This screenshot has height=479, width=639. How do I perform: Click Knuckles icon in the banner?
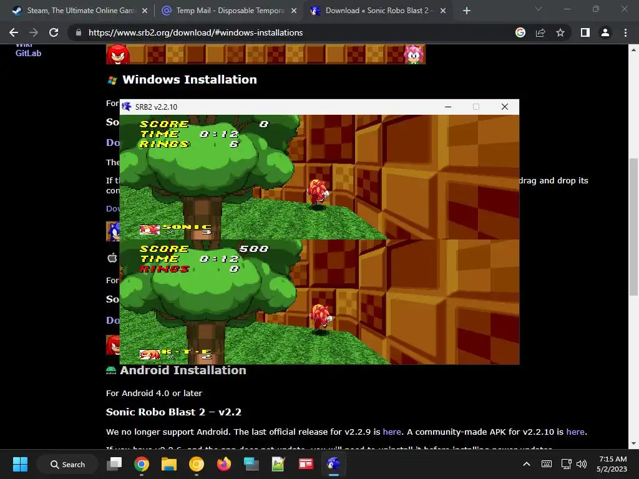click(x=118, y=54)
